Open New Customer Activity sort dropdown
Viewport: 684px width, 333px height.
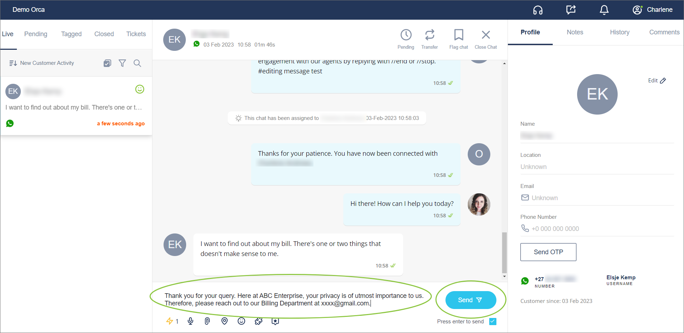[x=42, y=63]
